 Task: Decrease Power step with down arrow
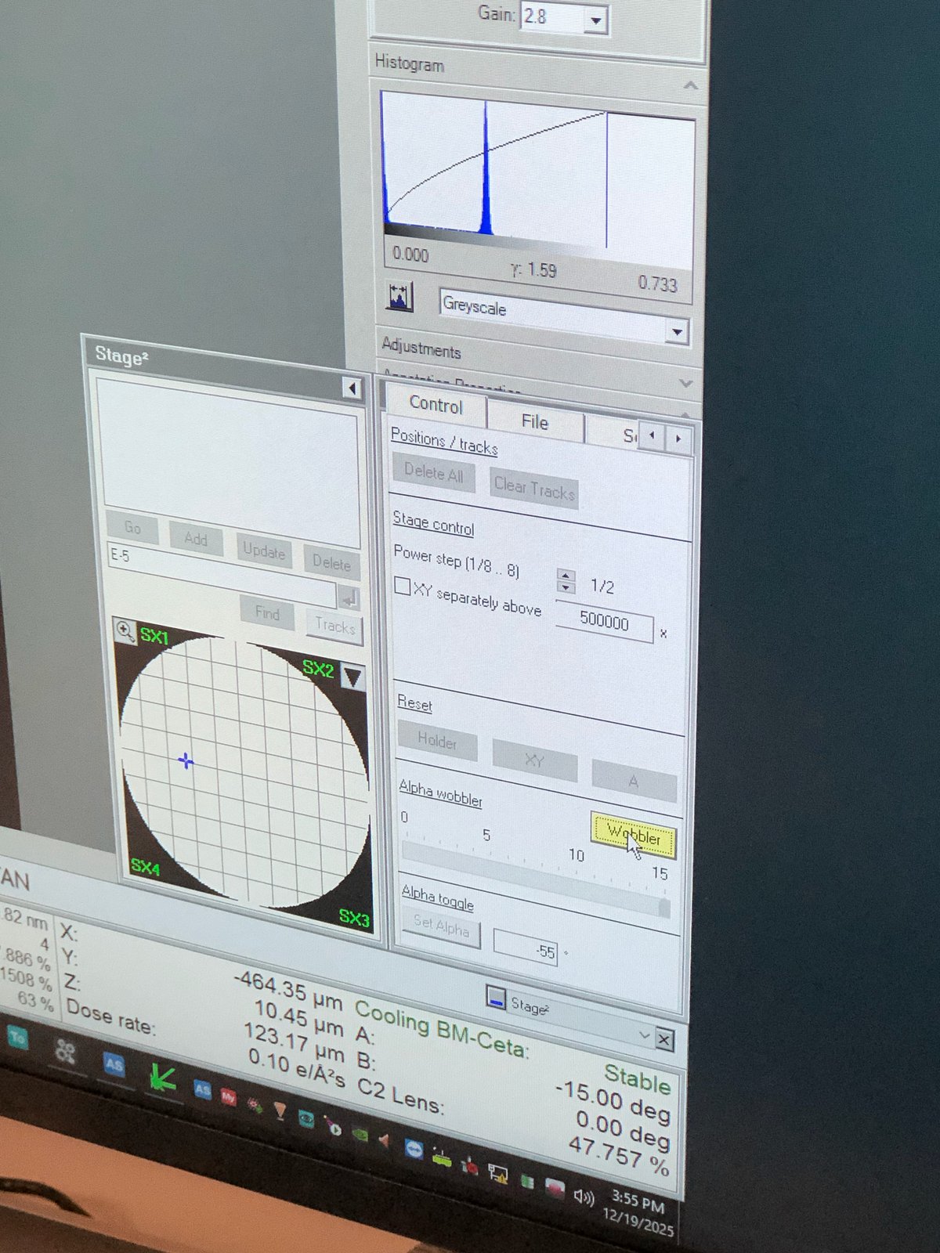point(566,588)
